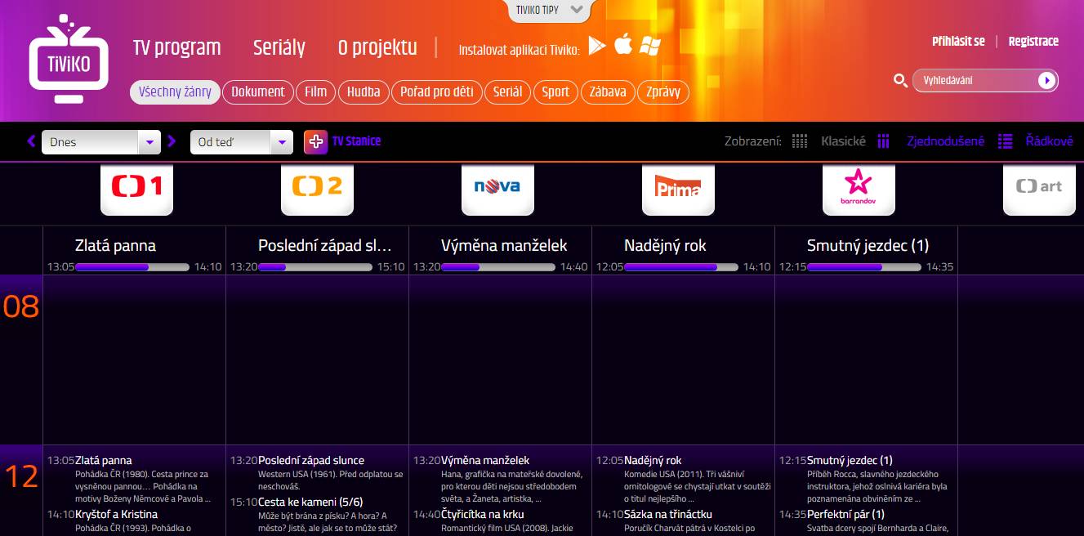The width and height of the screenshot is (1084, 536).
Task: Click the Tiviko TV logo
Action: click(69, 59)
